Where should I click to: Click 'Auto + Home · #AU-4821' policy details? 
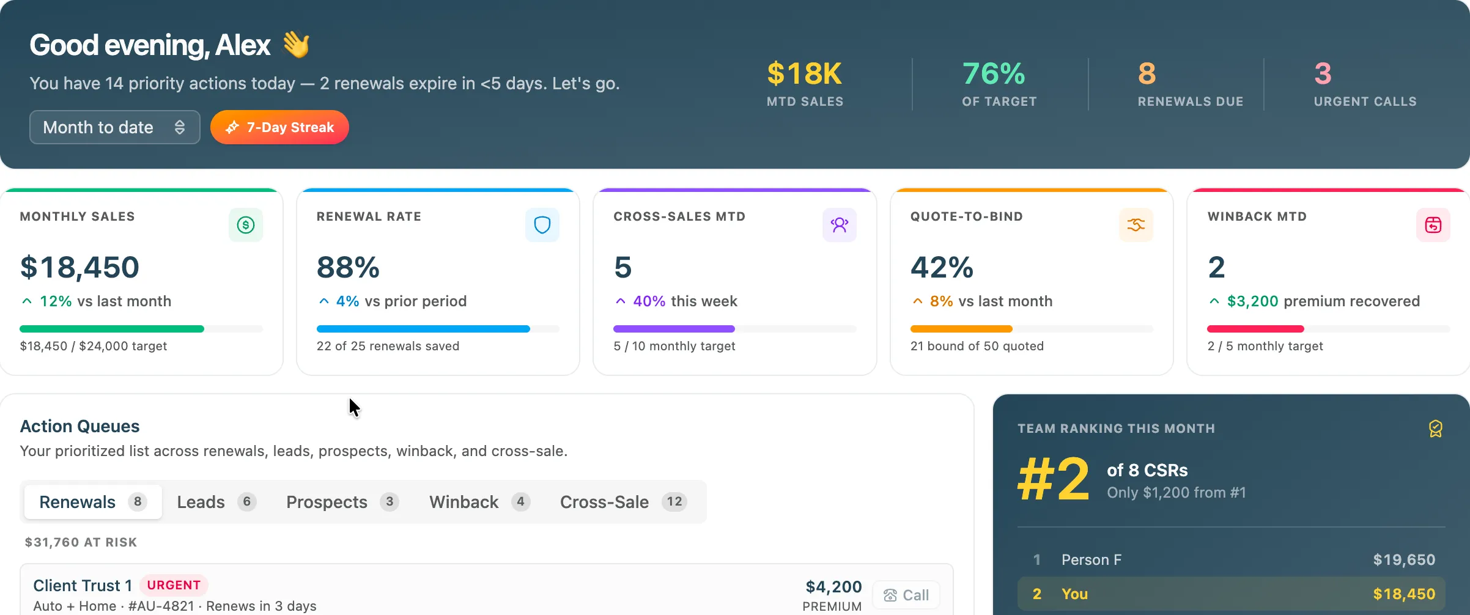click(x=114, y=606)
